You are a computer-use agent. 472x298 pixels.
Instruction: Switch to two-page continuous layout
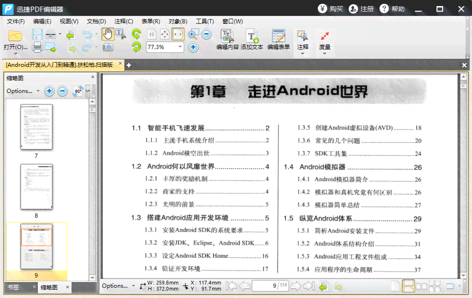click(x=434, y=286)
